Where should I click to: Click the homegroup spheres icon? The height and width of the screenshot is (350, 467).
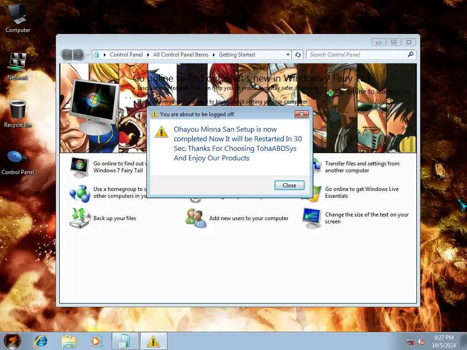[x=80, y=193]
